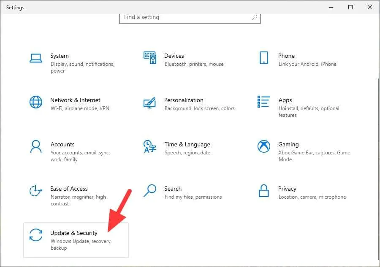This screenshot has height=267, width=380.
Task: Go to Personalization title
Action: click(184, 100)
